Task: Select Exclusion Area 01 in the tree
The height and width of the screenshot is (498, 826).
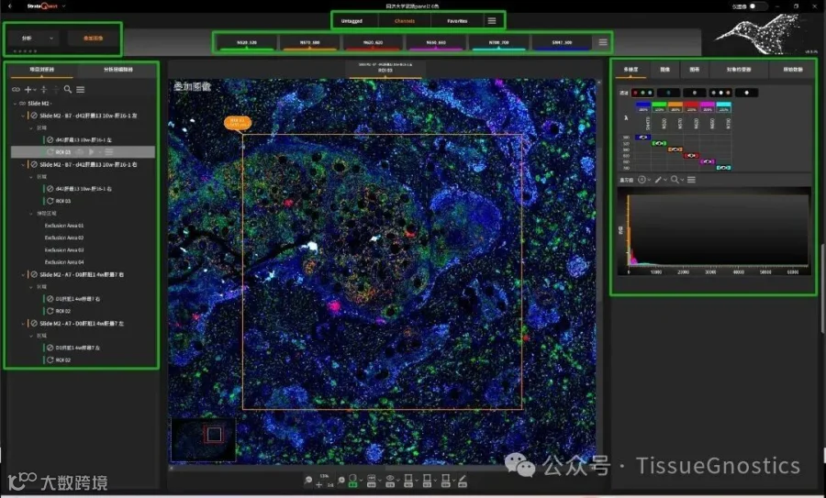Action: click(64, 226)
